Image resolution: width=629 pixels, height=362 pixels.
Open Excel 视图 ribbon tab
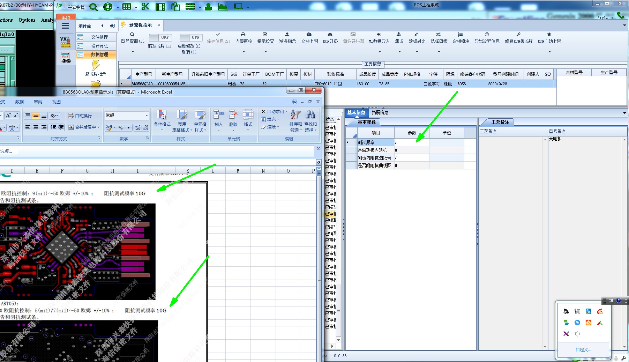[56, 102]
